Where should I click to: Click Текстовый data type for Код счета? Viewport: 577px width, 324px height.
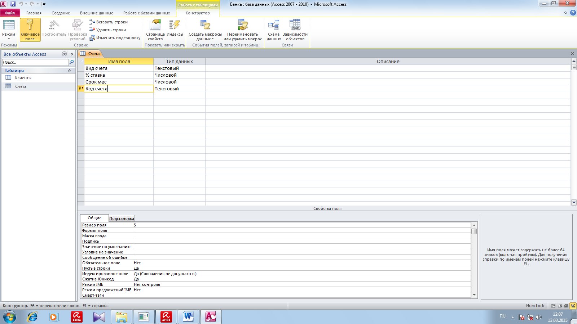179,89
